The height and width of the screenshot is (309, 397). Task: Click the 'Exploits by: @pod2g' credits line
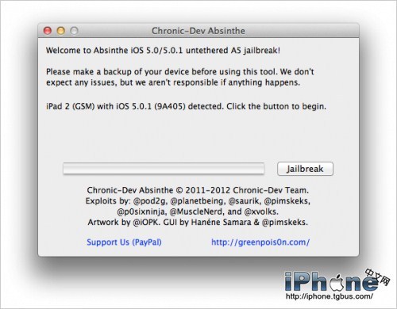coord(198,201)
